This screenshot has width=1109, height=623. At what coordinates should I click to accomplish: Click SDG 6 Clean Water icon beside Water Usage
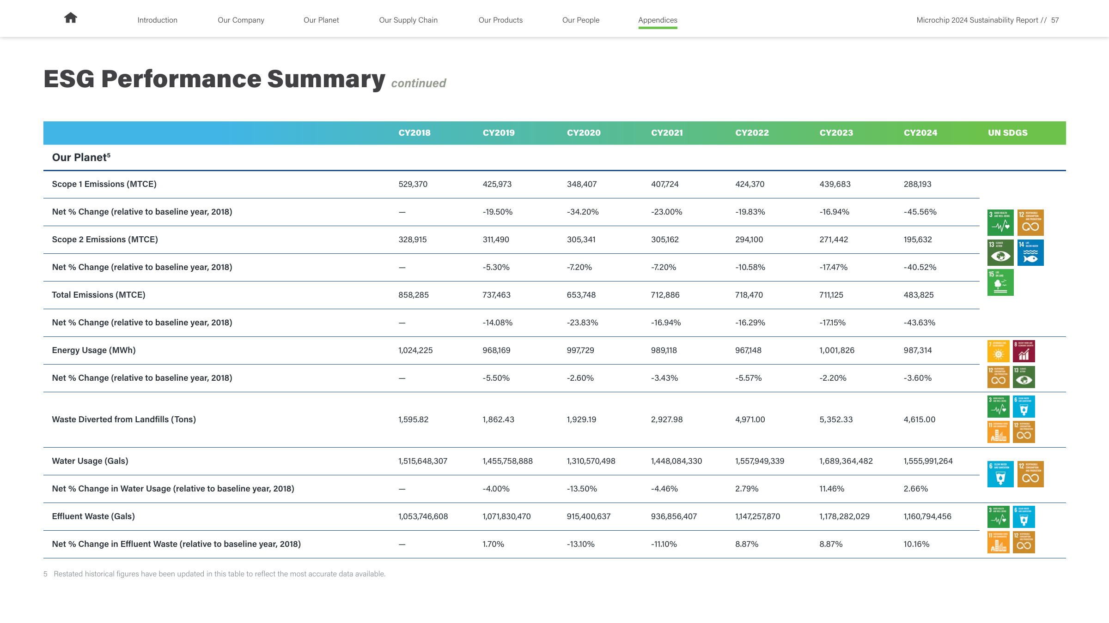1000,474
